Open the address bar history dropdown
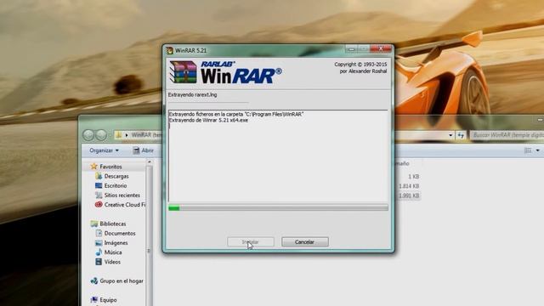Viewport: 544px width, 306px height. 450,135
